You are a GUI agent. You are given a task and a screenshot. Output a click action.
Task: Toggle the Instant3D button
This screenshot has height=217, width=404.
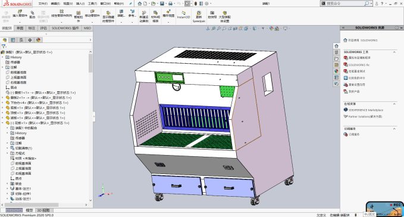coord(183,14)
